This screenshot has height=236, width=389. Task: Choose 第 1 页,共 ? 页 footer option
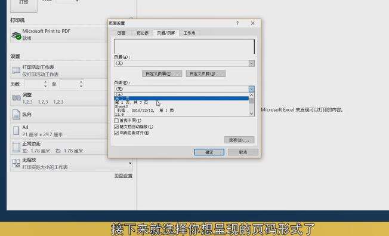click(x=181, y=102)
